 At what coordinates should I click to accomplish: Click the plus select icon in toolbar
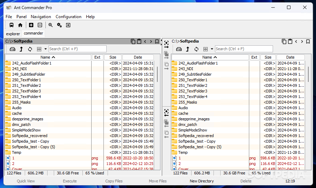[x=31, y=25]
